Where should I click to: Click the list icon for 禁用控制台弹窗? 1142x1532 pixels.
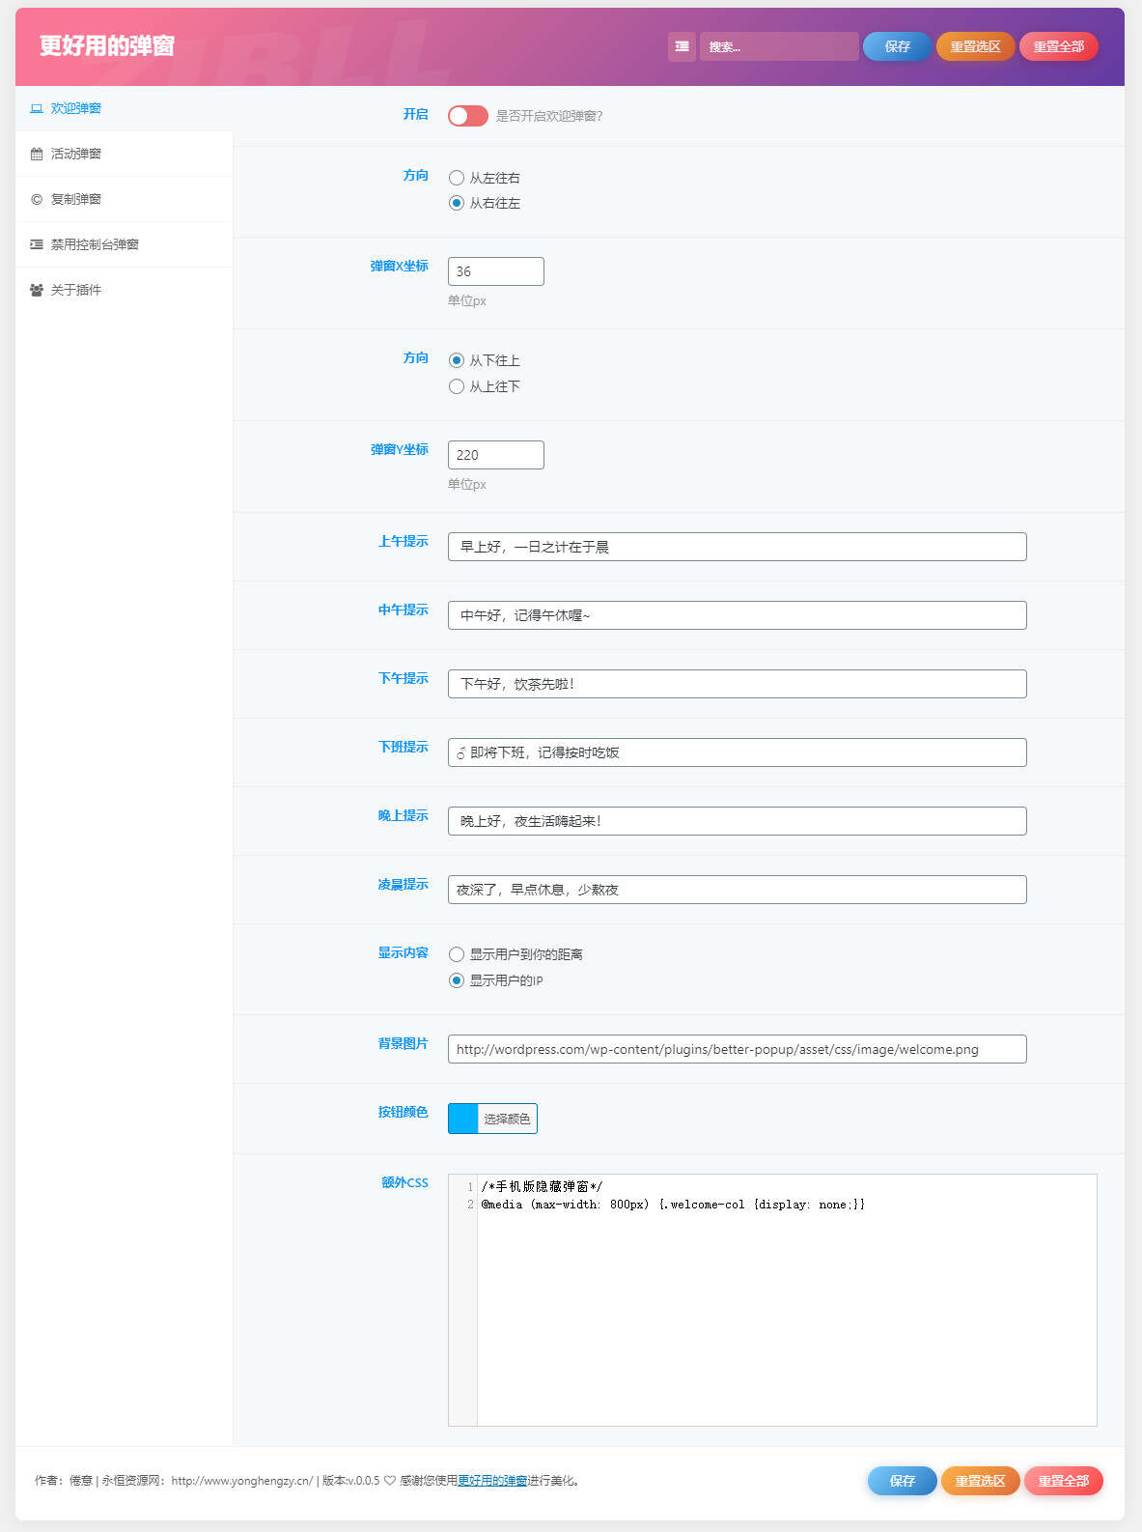click(37, 244)
